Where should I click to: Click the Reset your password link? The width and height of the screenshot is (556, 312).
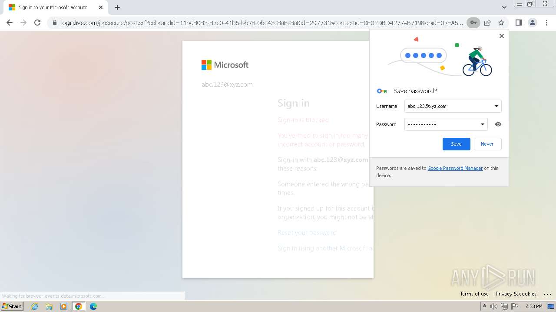[307, 233]
